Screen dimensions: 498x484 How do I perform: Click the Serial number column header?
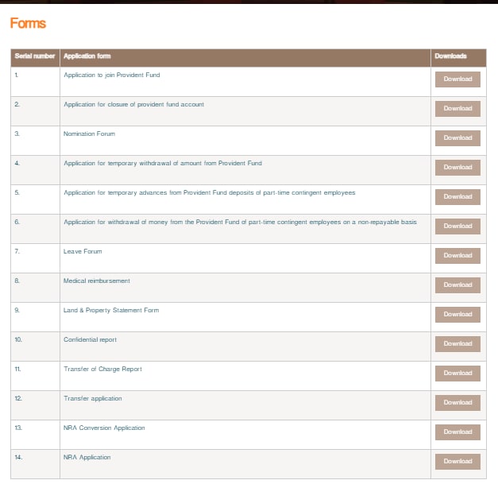35,56
